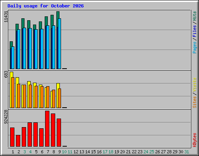Click the day 1 red KBytes bar
The image size is (199, 156).
(x=12, y=137)
